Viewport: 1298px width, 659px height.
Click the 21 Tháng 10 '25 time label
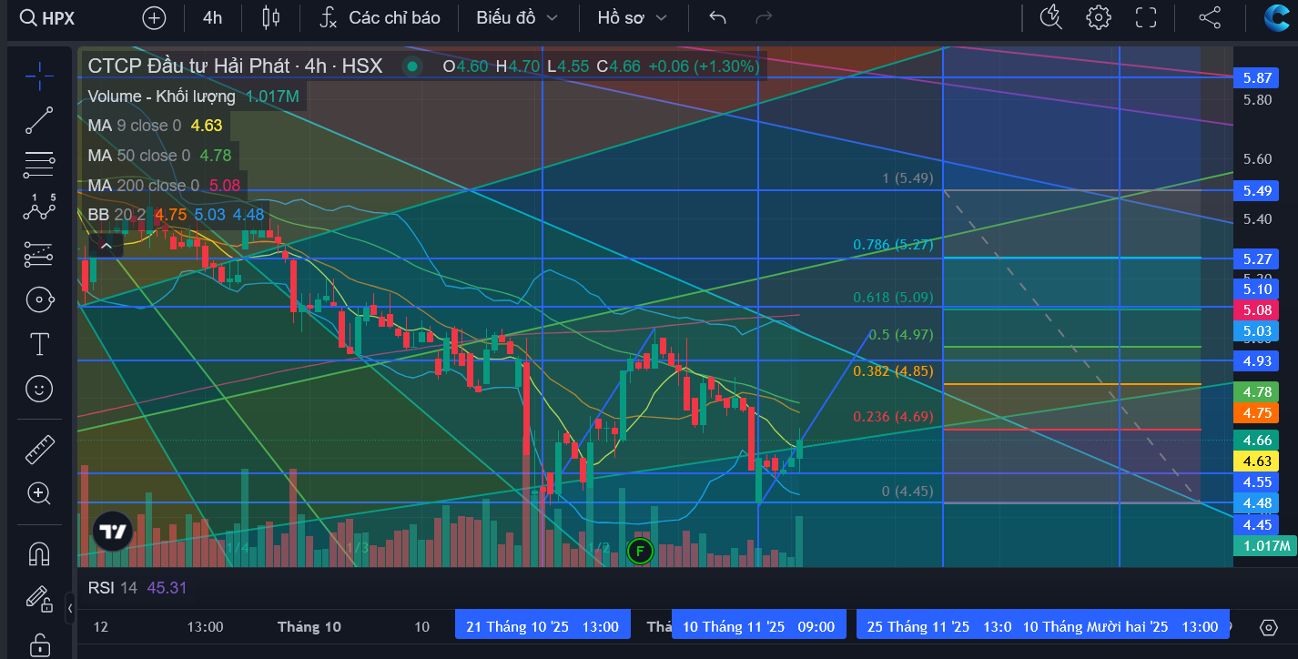543,626
